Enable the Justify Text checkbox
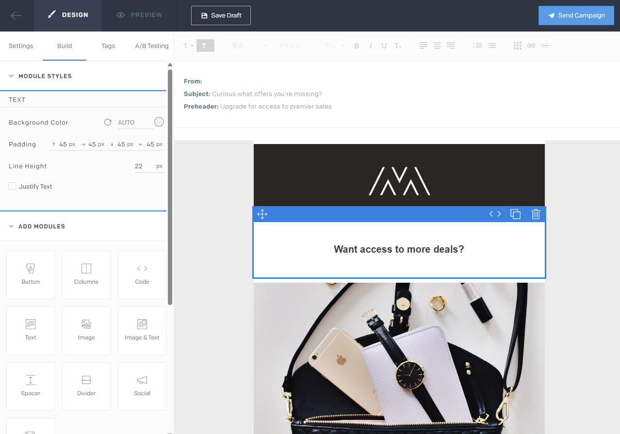The image size is (620, 434). click(x=13, y=186)
